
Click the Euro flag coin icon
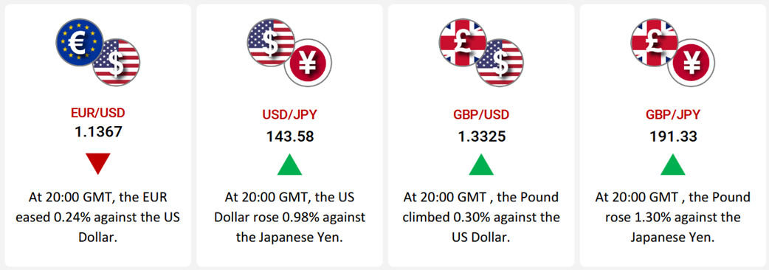(80, 43)
